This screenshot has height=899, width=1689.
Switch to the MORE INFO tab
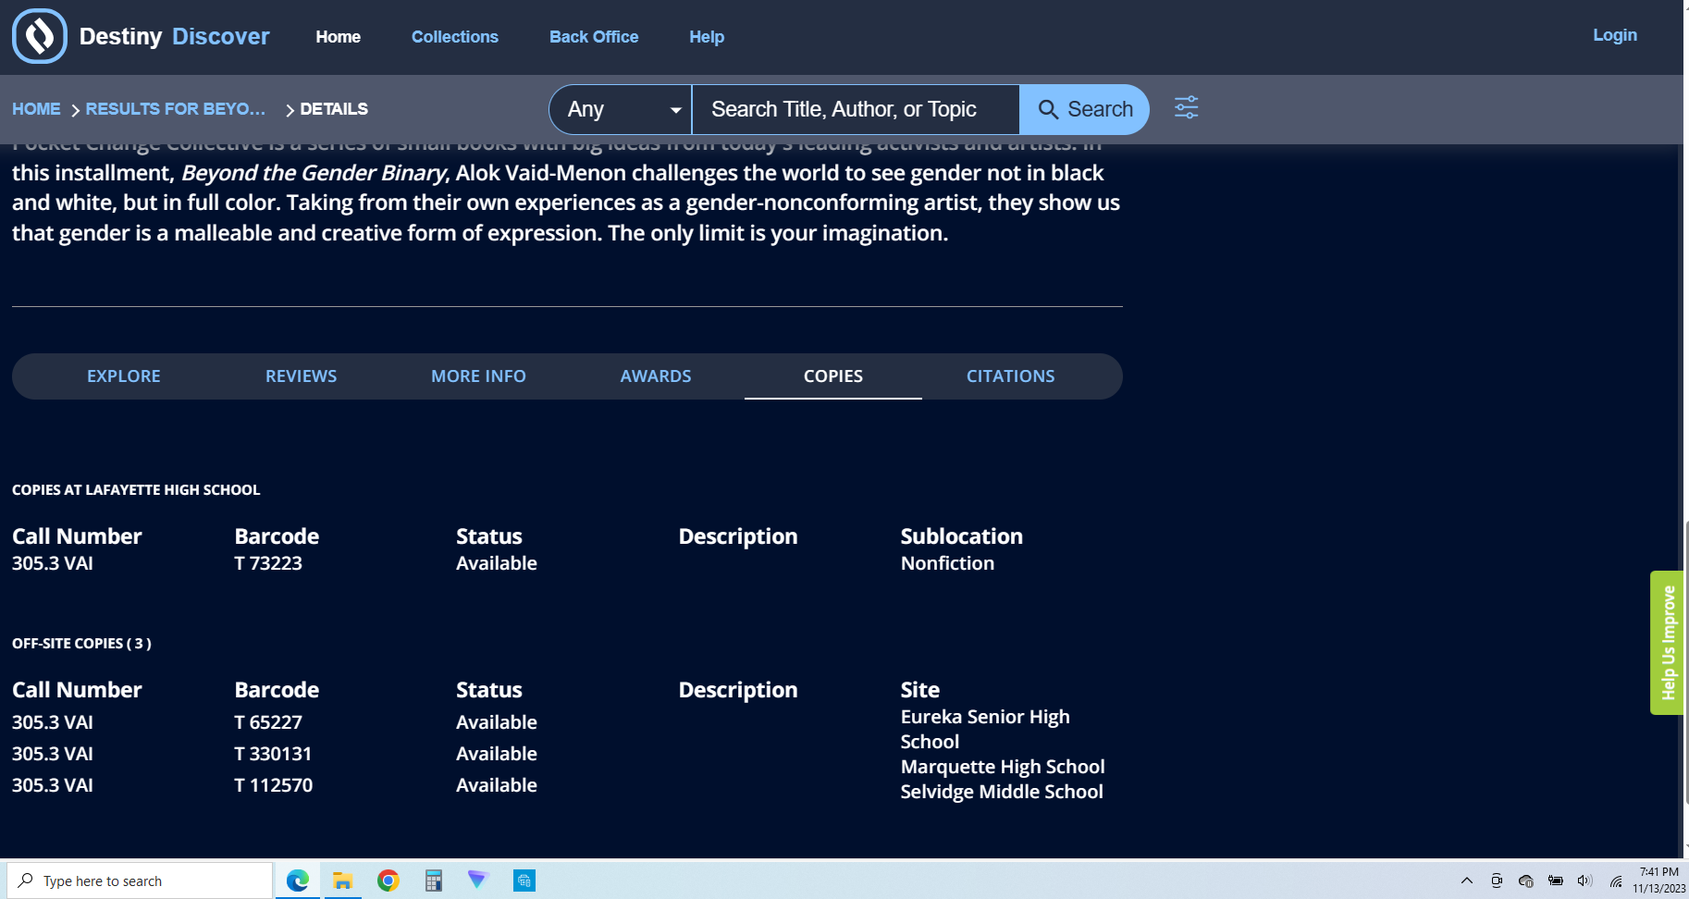[478, 376]
